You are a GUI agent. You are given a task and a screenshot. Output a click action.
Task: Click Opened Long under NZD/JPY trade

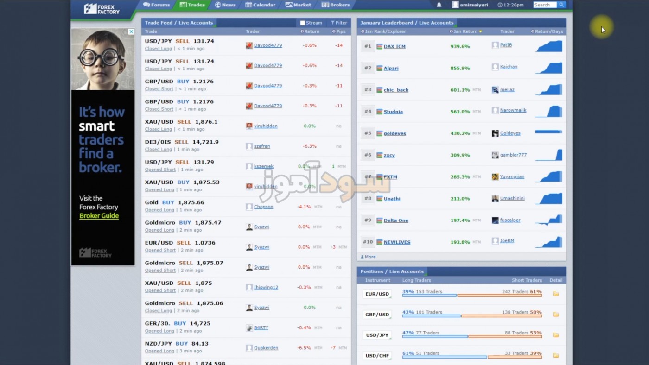(x=159, y=351)
